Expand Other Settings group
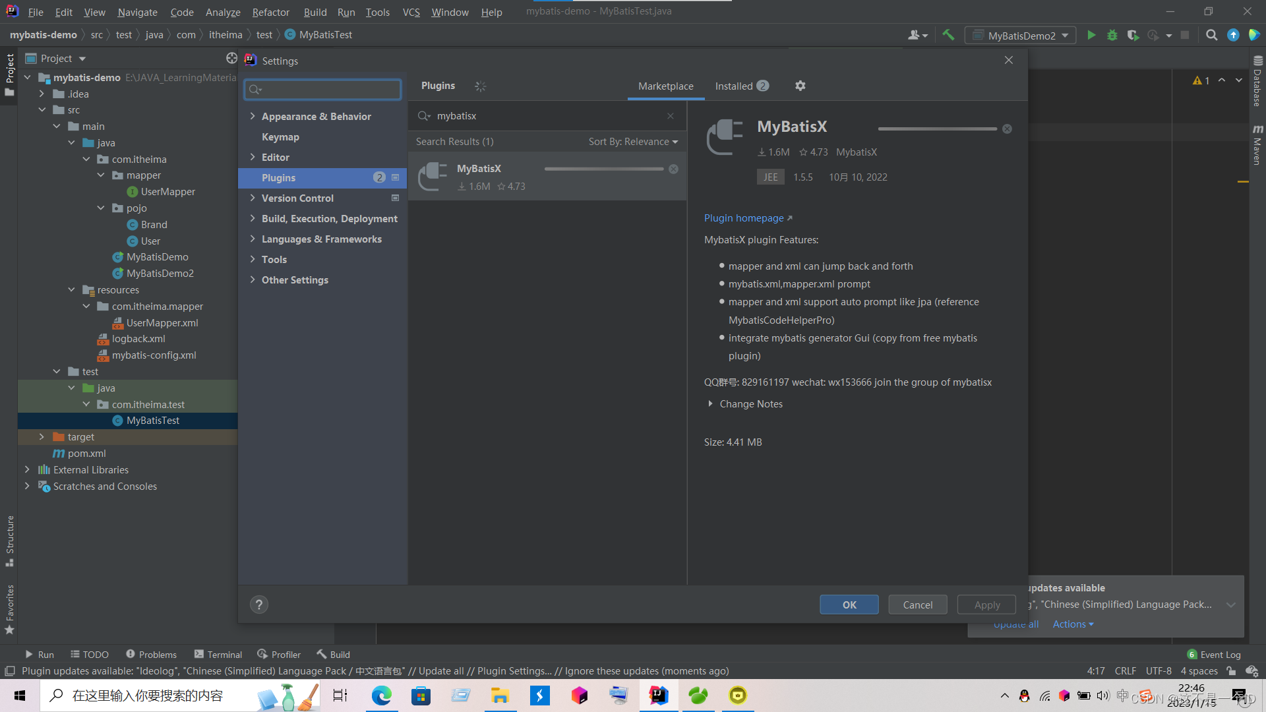 coord(253,280)
